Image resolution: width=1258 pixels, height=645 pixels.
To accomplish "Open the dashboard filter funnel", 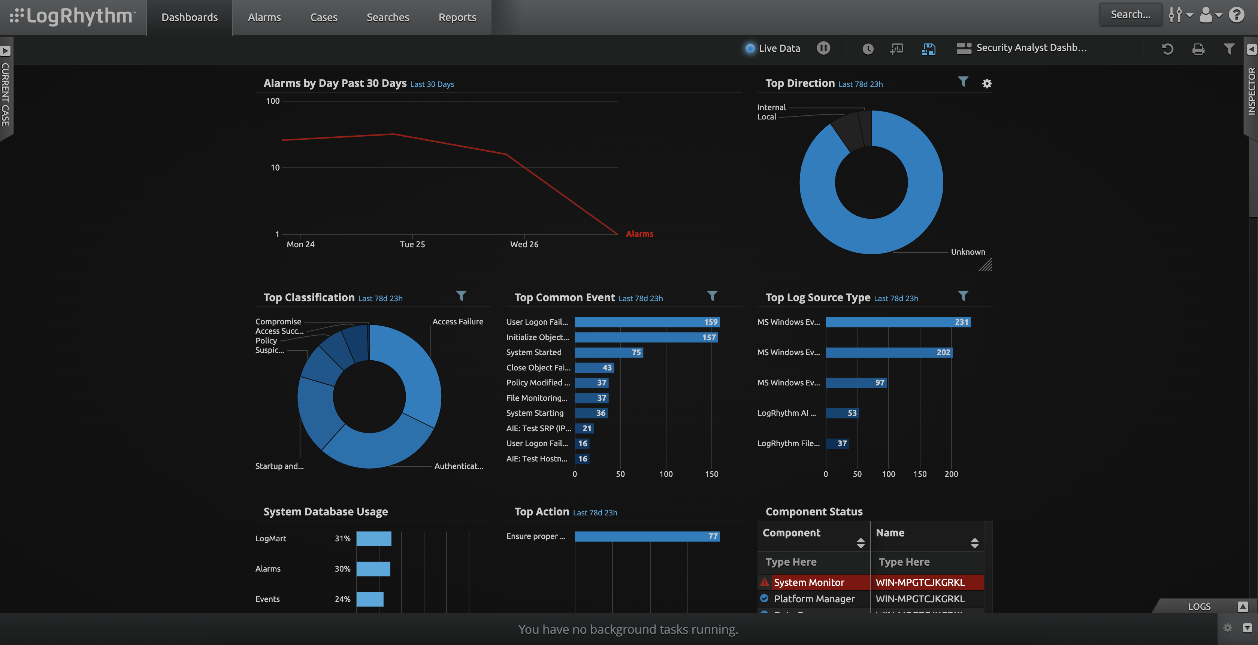I will pos(1229,49).
